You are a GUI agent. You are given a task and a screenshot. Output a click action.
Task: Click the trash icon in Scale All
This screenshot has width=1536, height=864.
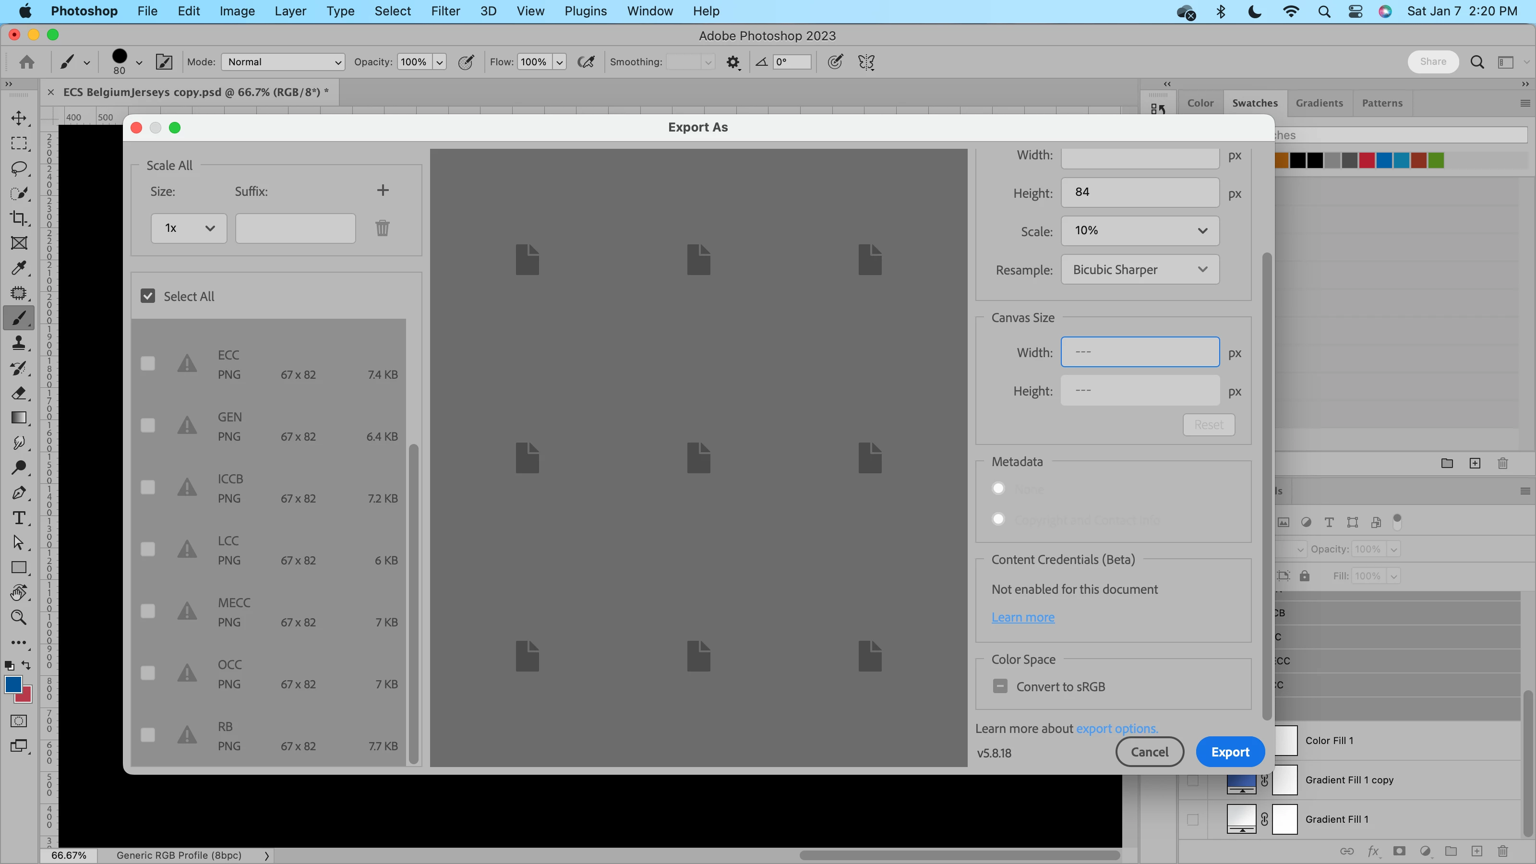pyautogui.click(x=382, y=228)
